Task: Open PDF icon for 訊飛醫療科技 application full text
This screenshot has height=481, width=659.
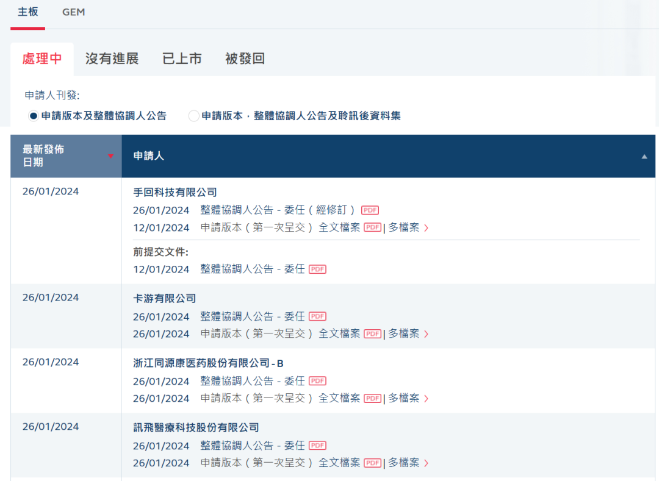Action: click(372, 463)
